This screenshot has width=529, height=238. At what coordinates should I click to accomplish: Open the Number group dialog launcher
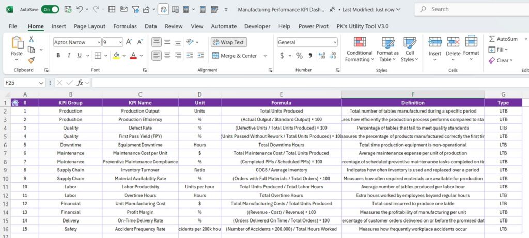(x=337, y=70)
